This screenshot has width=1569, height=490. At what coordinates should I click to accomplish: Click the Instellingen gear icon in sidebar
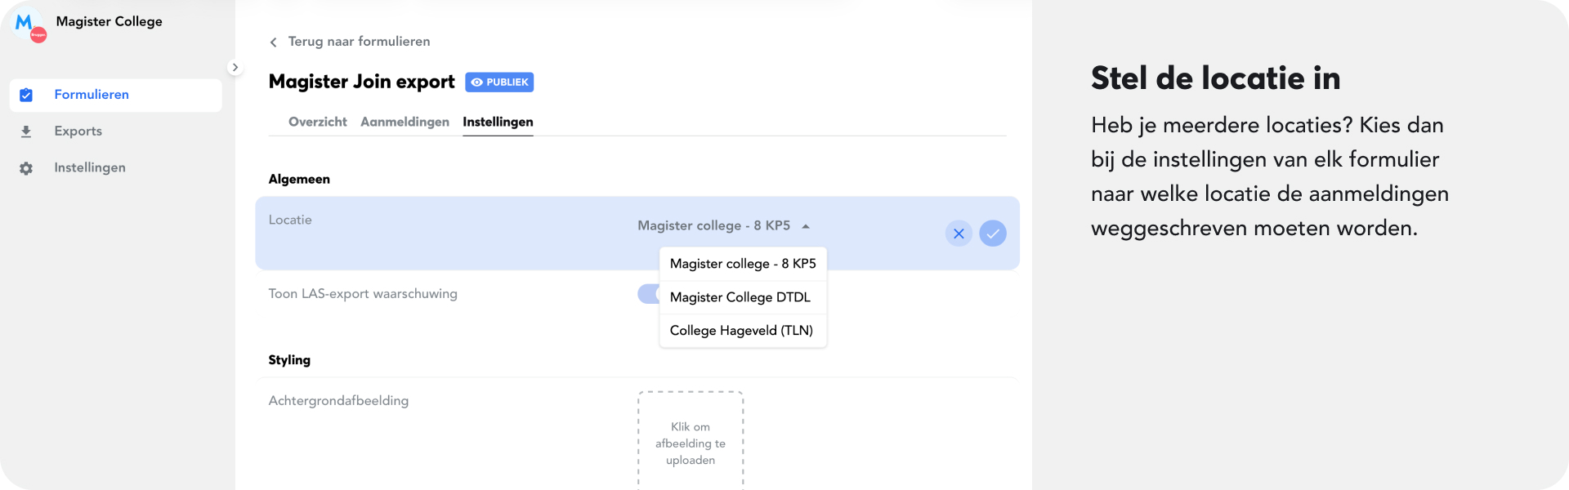[26, 168]
